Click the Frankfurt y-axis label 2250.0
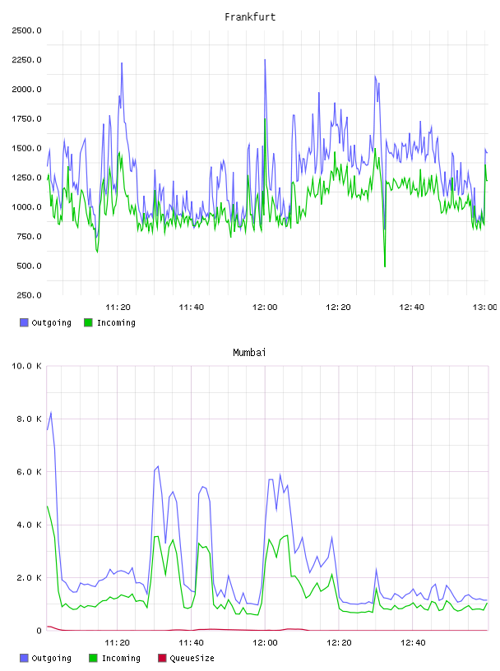500x671 pixels. click(26, 60)
